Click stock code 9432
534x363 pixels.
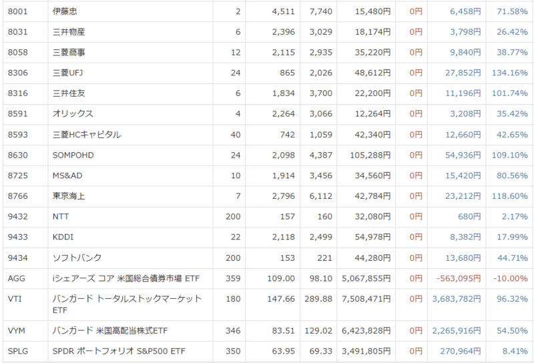[18, 217]
